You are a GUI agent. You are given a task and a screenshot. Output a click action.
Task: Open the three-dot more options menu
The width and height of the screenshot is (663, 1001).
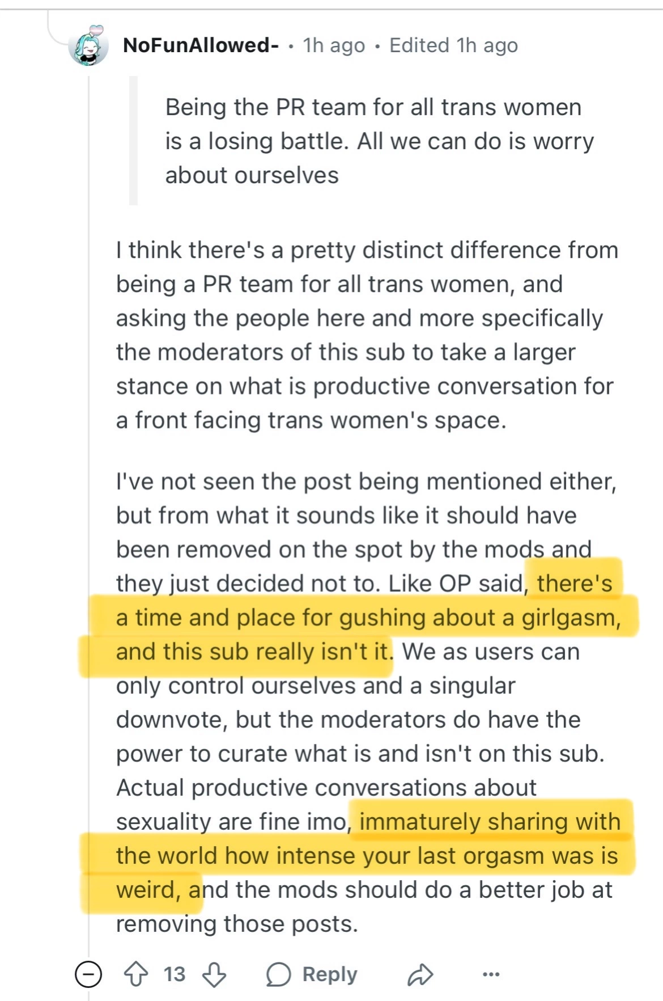[491, 974]
